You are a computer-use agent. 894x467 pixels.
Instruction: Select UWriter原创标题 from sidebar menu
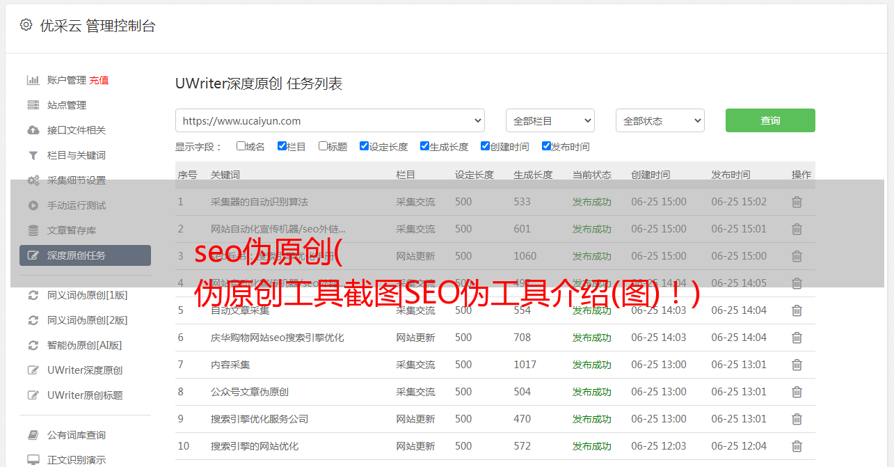[x=85, y=395]
